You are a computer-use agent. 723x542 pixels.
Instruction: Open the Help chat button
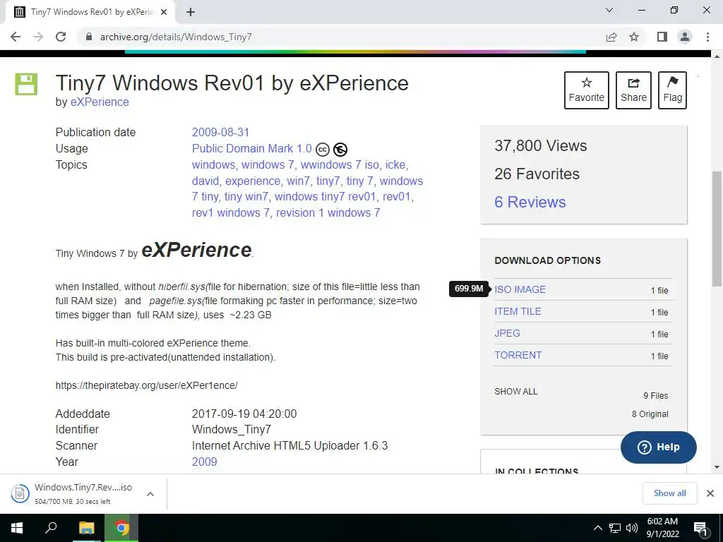(x=659, y=447)
